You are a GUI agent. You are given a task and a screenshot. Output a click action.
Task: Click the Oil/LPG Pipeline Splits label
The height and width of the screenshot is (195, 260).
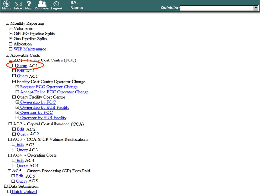pos(34,34)
